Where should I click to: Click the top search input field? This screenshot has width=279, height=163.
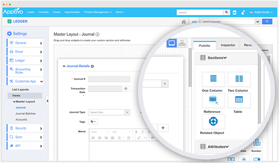[200, 12]
